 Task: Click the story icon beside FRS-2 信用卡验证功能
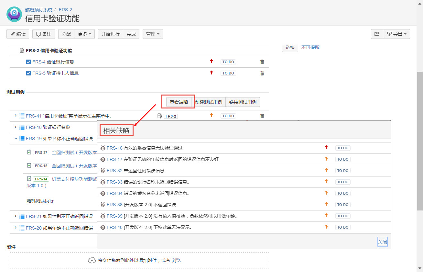(22, 51)
